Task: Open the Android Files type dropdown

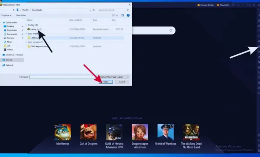Action: pyautogui.click(x=114, y=77)
